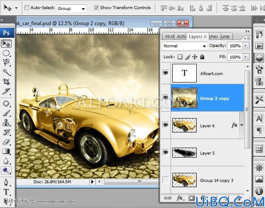Open Layers icon in right dock
The height and width of the screenshot is (208, 265).
pyautogui.click(x=259, y=58)
